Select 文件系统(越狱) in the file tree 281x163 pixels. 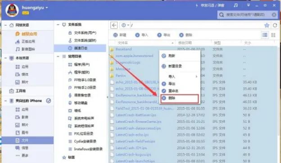tap(82, 41)
